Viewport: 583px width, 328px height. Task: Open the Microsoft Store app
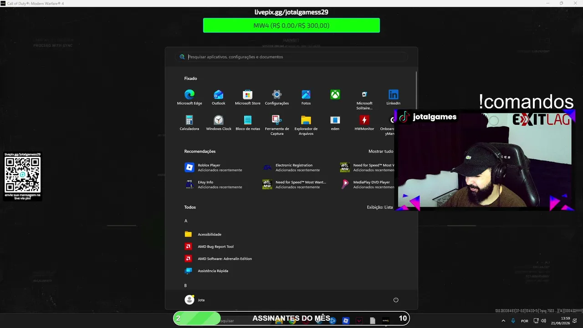point(248,97)
